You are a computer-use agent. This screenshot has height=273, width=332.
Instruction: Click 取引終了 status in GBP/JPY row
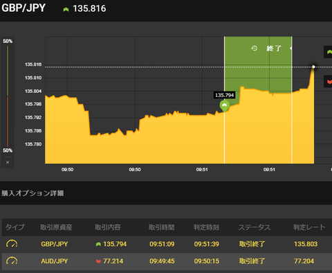(252, 244)
